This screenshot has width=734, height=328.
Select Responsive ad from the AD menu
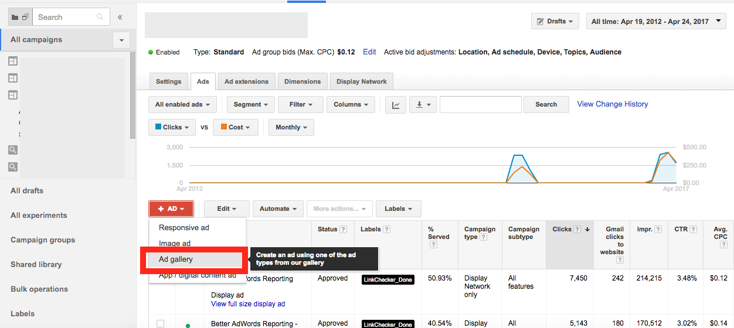[184, 228]
